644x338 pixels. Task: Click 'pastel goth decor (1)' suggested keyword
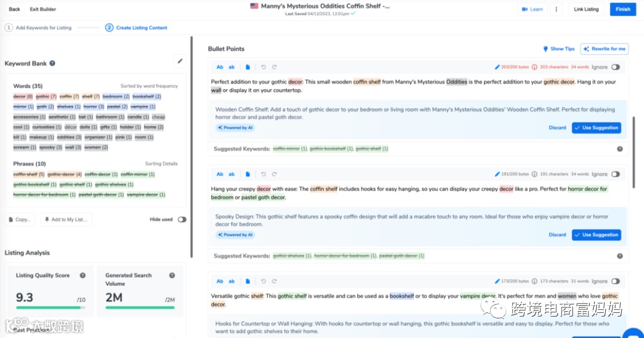point(402,256)
